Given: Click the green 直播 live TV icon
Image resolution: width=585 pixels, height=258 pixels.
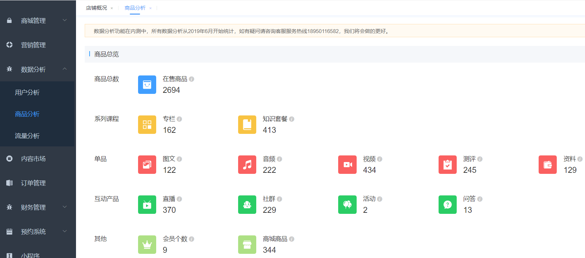Looking at the screenshot, I should [x=147, y=204].
